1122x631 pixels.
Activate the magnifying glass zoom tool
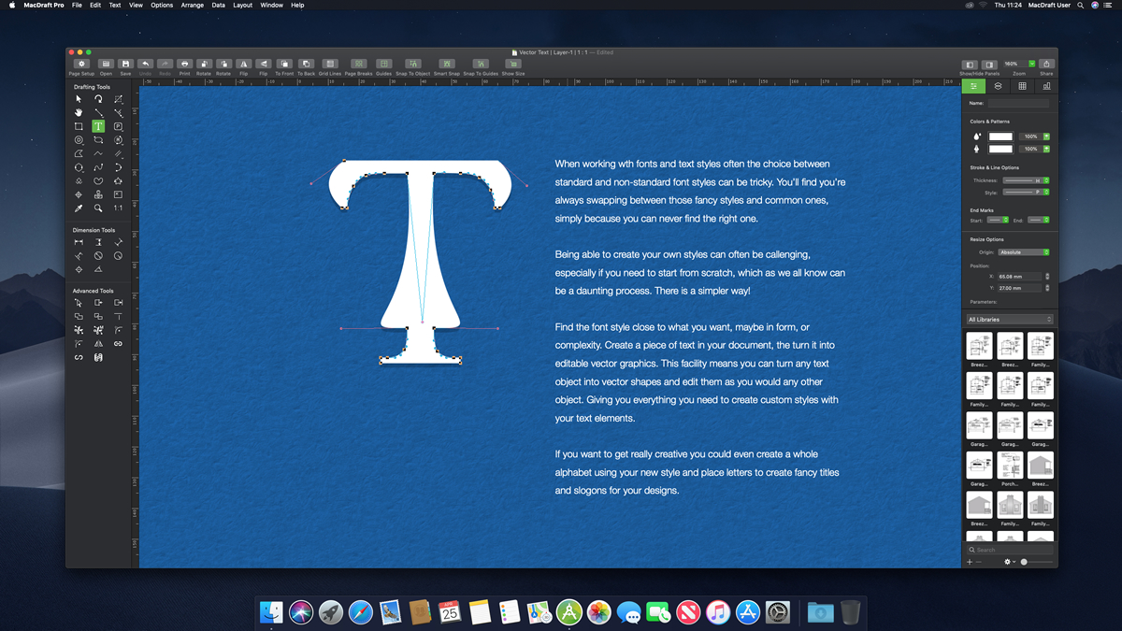tap(98, 208)
